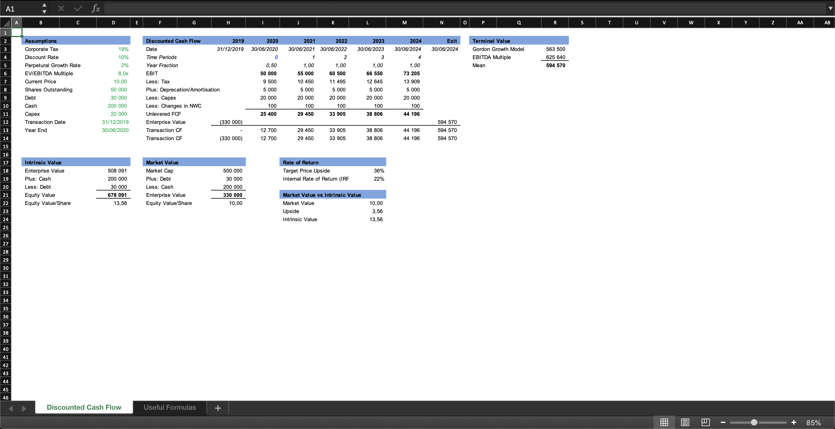This screenshot has width=835, height=429.
Task: Click the name box down stepper arrow
Action: 44,12
